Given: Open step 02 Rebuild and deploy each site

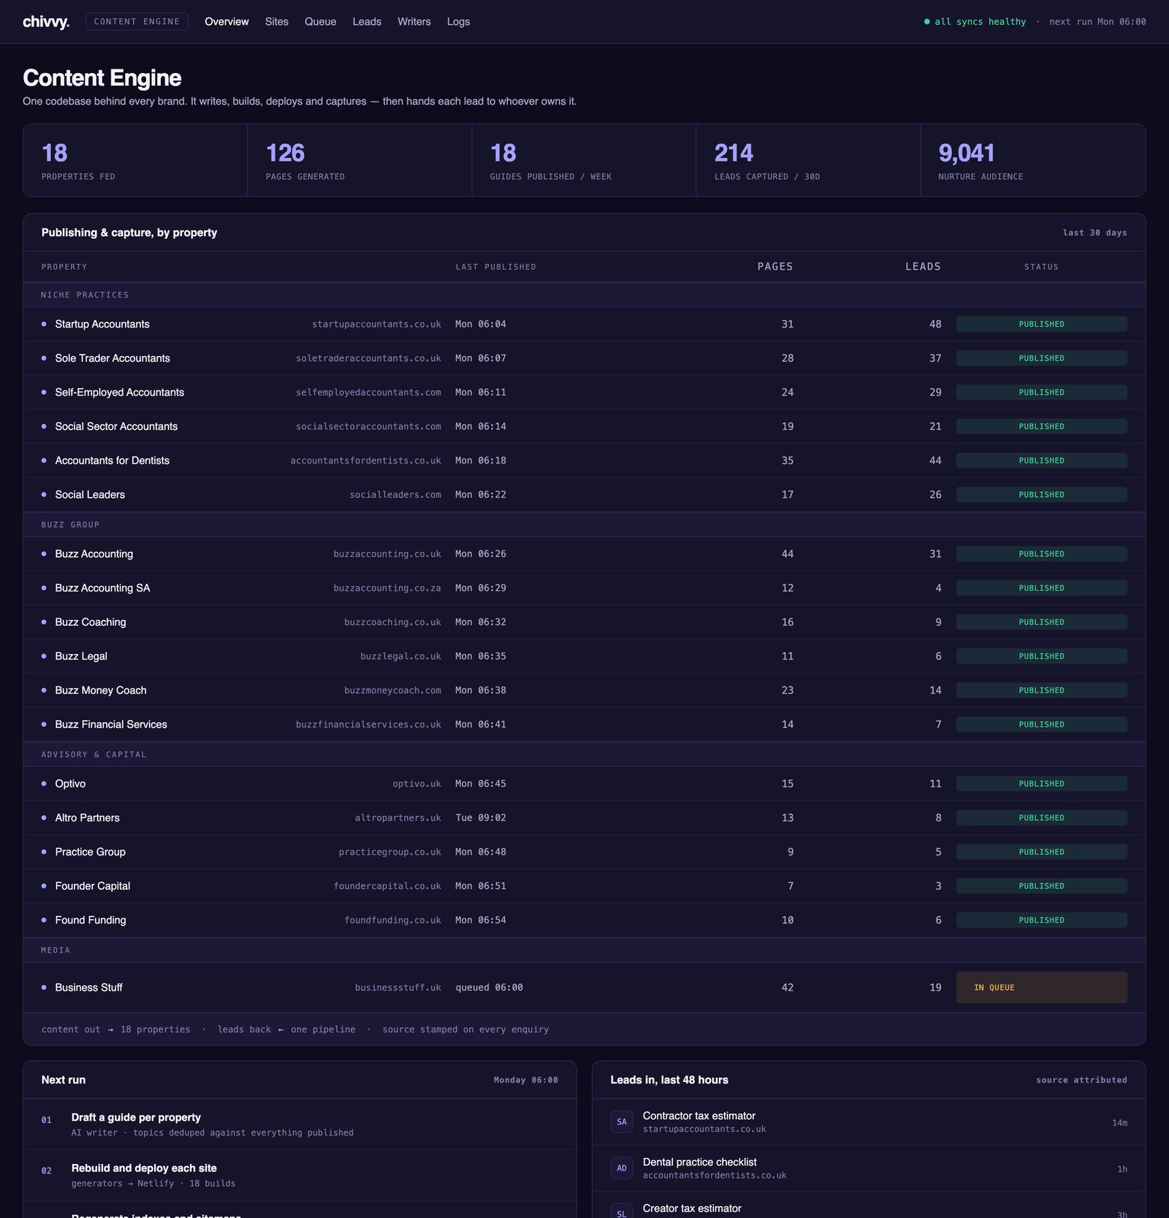Looking at the screenshot, I should click(x=300, y=1175).
